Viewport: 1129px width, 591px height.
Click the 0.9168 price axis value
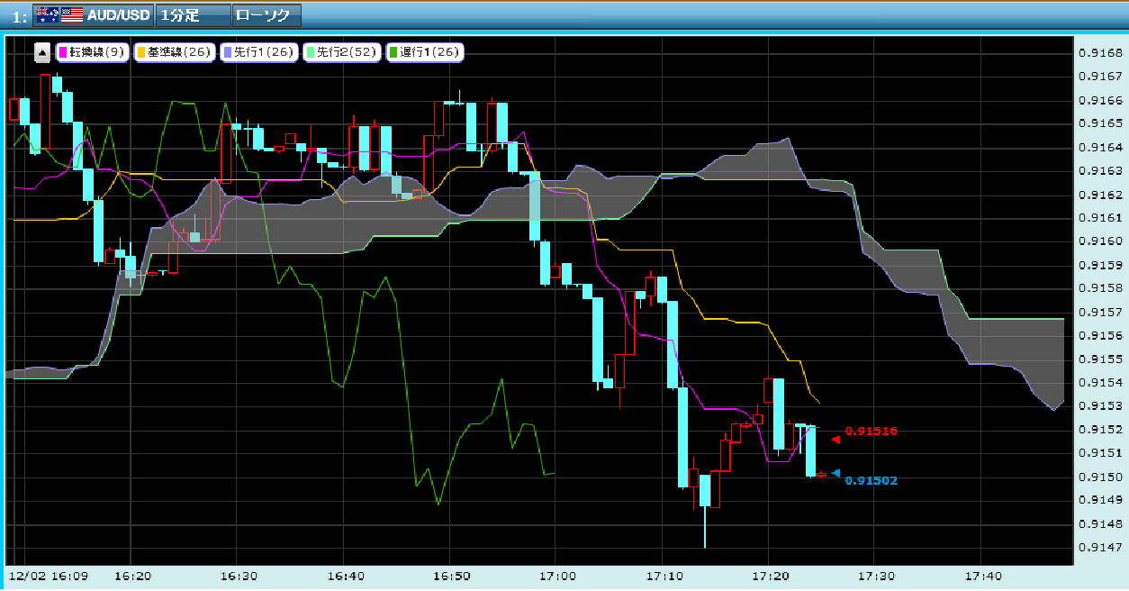click(1100, 53)
